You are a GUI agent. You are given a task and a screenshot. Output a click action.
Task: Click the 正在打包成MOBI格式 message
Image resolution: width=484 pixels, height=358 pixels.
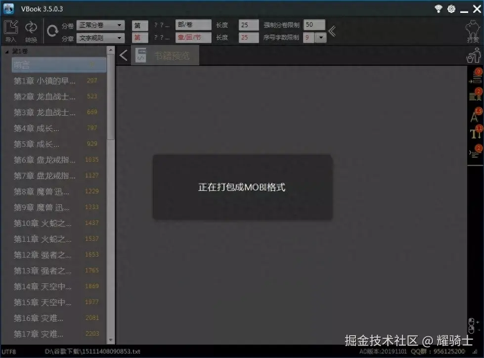click(x=242, y=187)
